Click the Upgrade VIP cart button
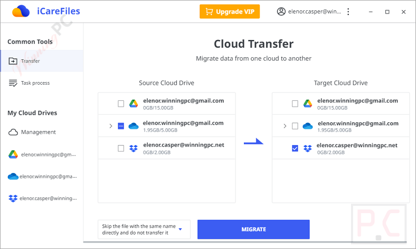This screenshot has width=416, height=249. click(x=229, y=11)
